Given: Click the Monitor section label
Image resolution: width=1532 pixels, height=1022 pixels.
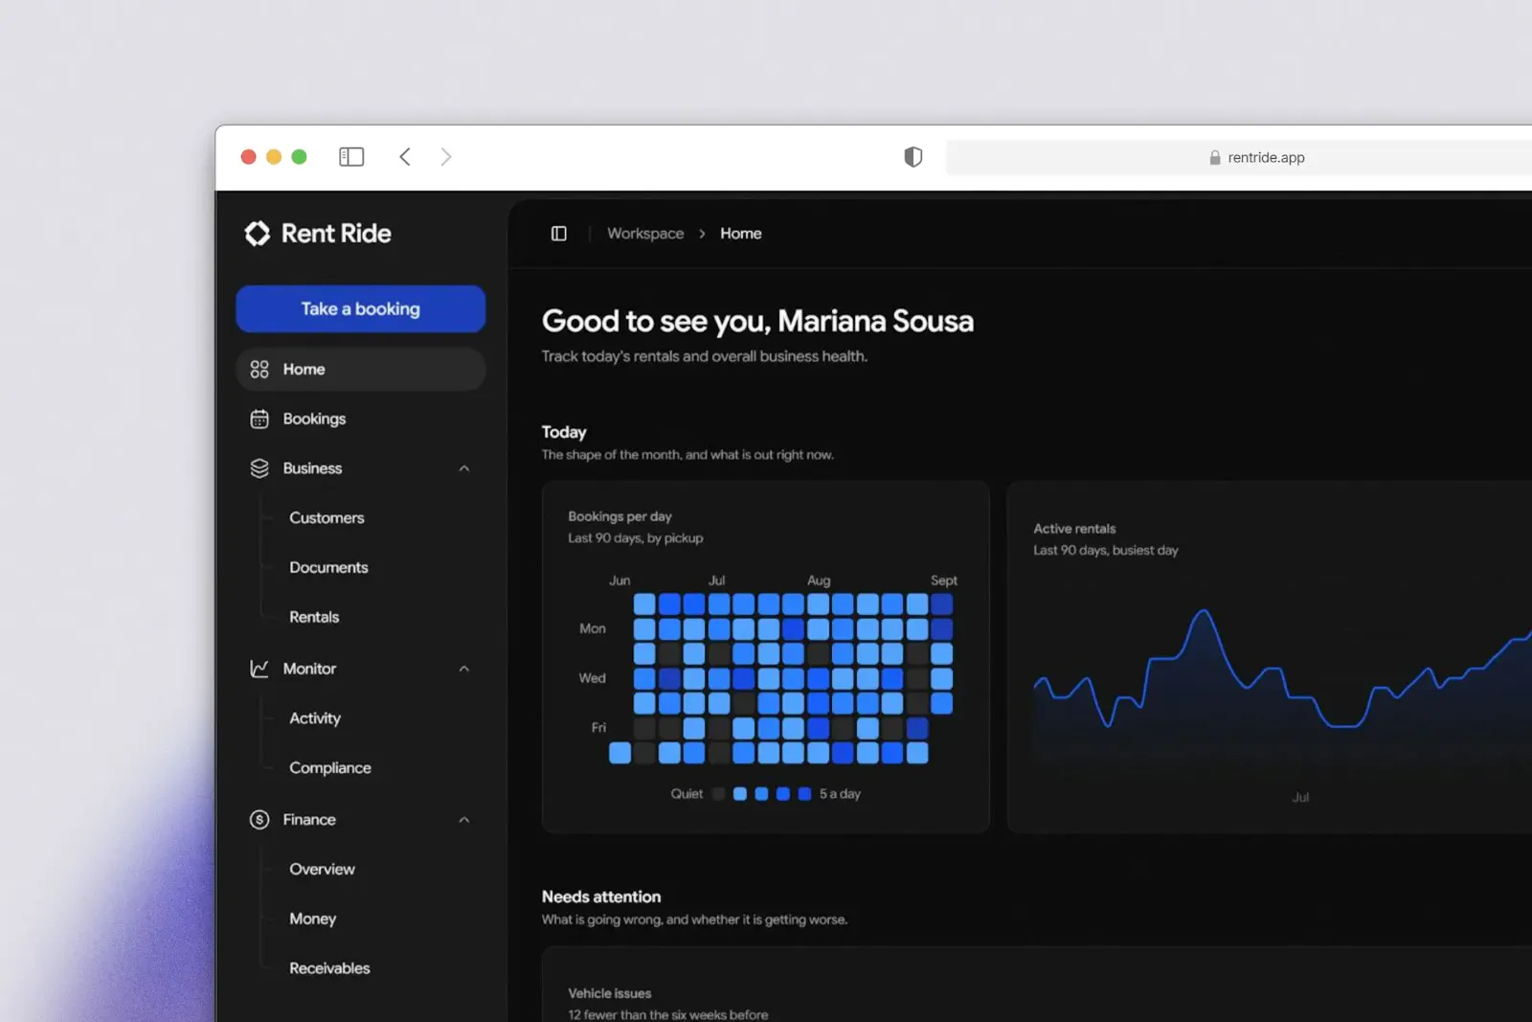Looking at the screenshot, I should click(x=309, y=669).
